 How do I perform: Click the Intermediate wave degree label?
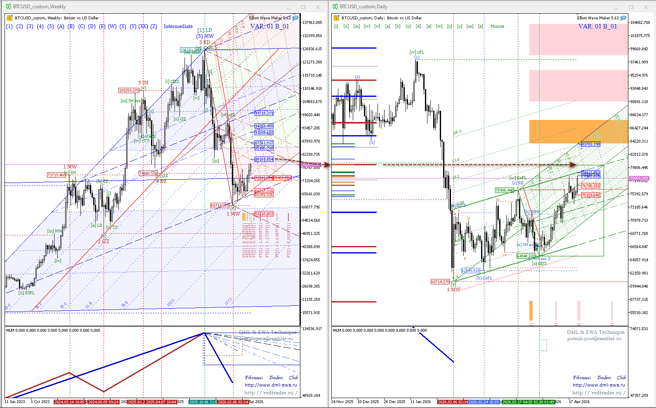[x=178, y=26]
